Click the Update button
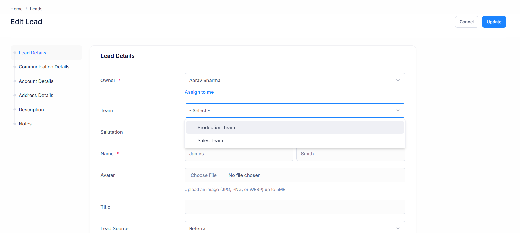This screenshot has width=520, height=233. click(x=494, y=22)
